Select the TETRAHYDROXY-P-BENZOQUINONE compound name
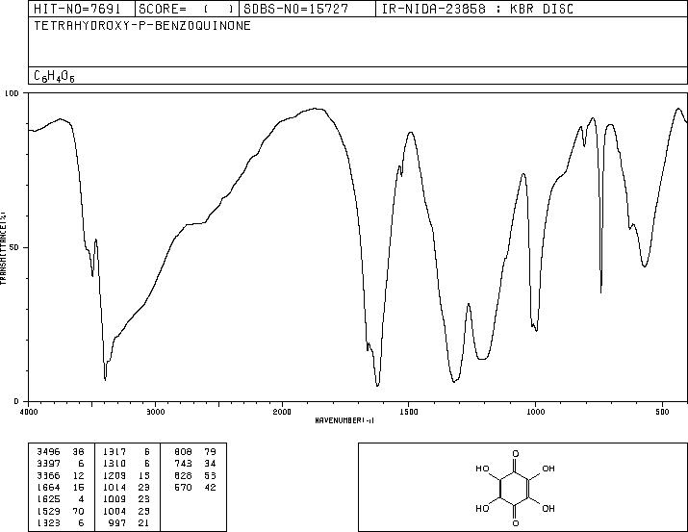This screenshot has height=532, width=688. [x=142, y=25]
